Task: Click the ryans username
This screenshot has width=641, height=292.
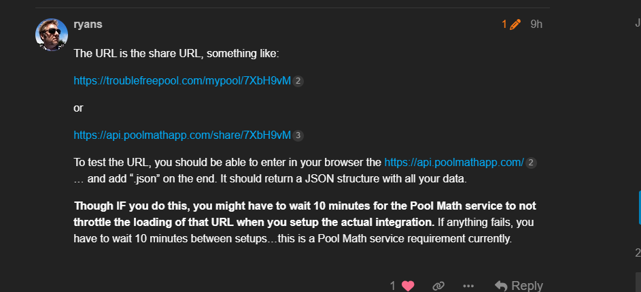Action: pyautogui.click(x=88, y=24)
